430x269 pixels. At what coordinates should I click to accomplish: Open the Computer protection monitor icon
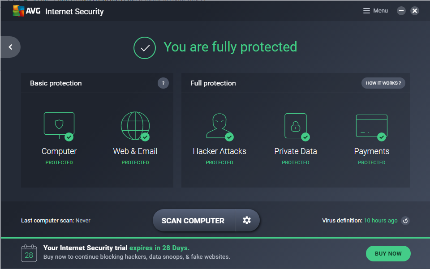(59, 126)
